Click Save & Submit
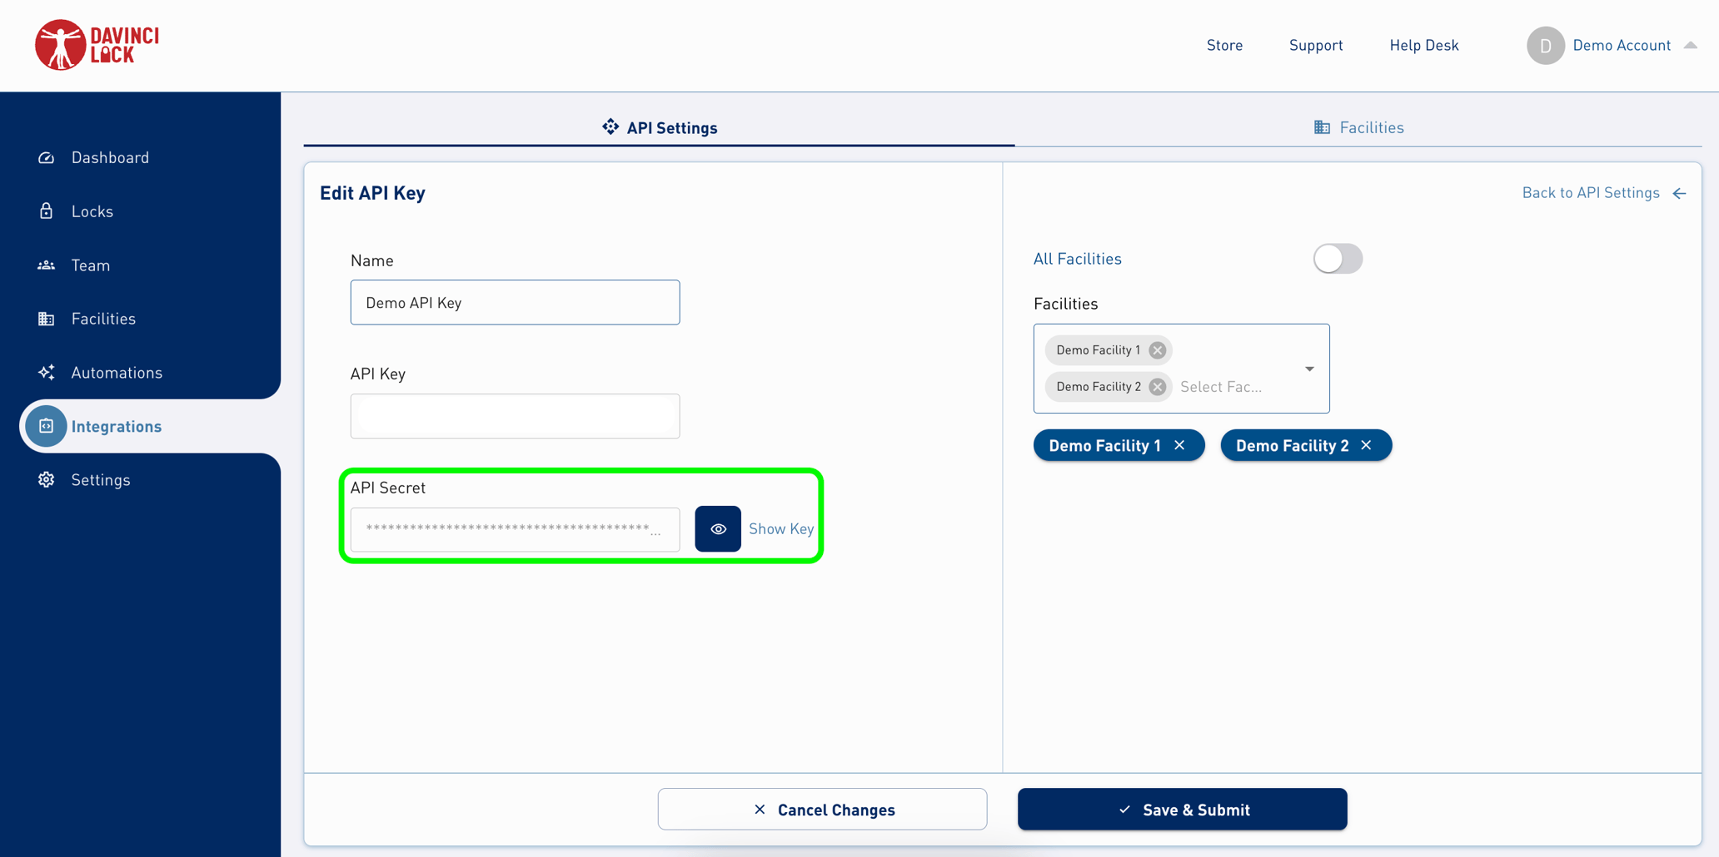 pyautogui.click(x=1182, y=809)
